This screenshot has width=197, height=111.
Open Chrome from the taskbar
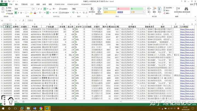point(41,108)
